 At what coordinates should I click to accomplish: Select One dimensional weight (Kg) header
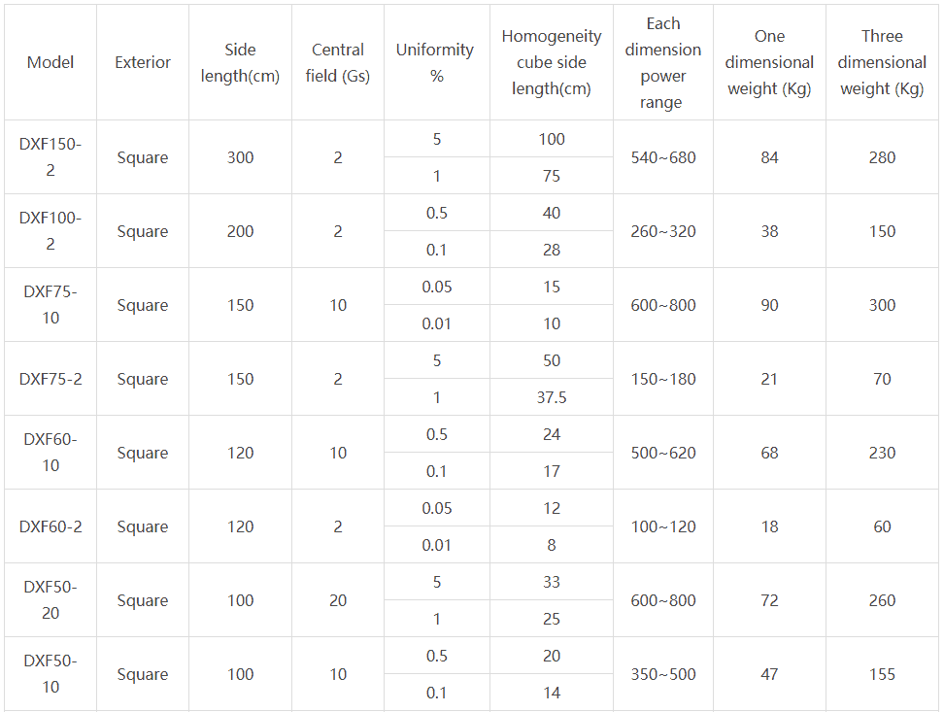click(769, 62)
